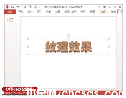Open the undo history dropdown arrow
126x98 pixels.
[21, 7]
